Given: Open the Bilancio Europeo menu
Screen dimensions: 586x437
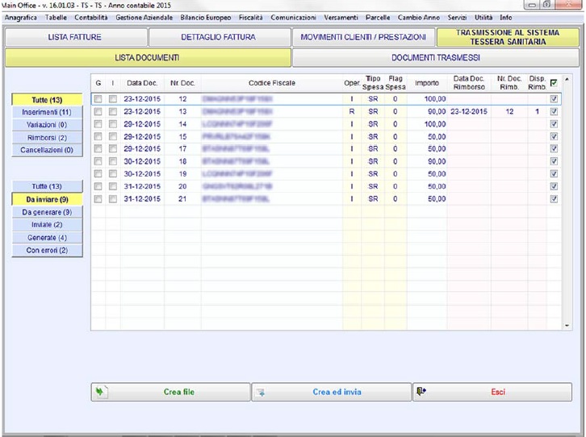Looking at the screenshot, I should [205, 18].
